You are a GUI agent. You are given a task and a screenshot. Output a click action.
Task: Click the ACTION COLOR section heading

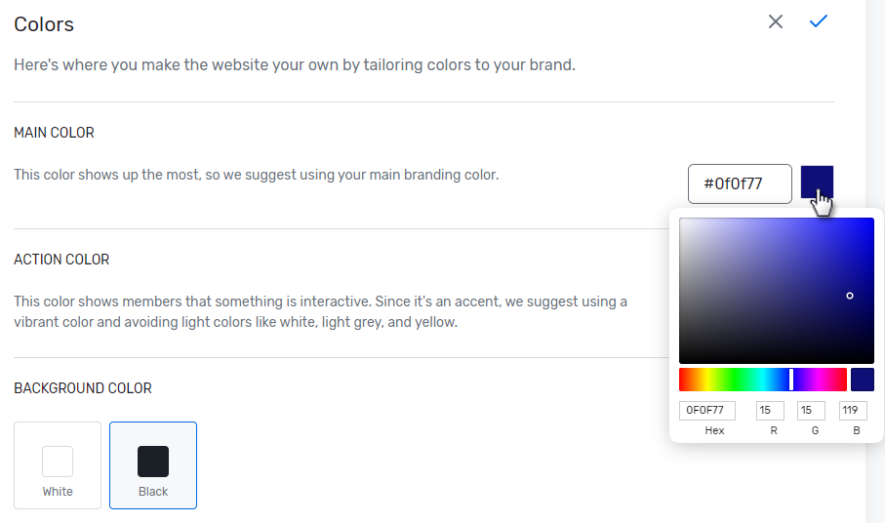pyautogui.click(x=61, y=260)
